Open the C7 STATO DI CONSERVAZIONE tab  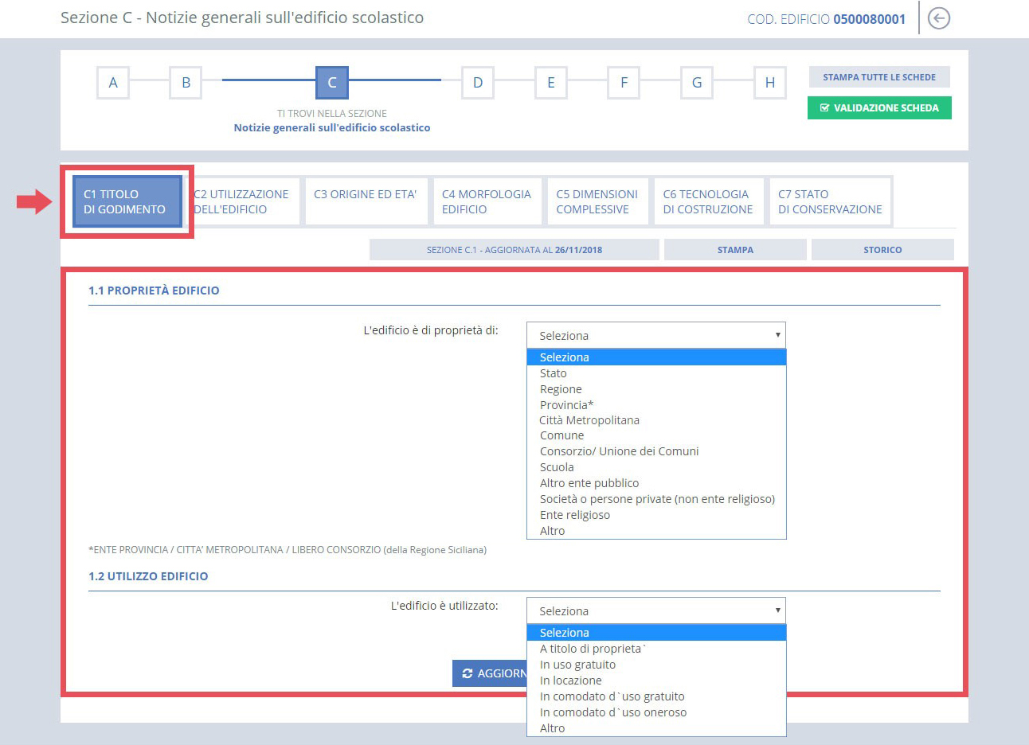pyautogui.click(x=831, y=201)
